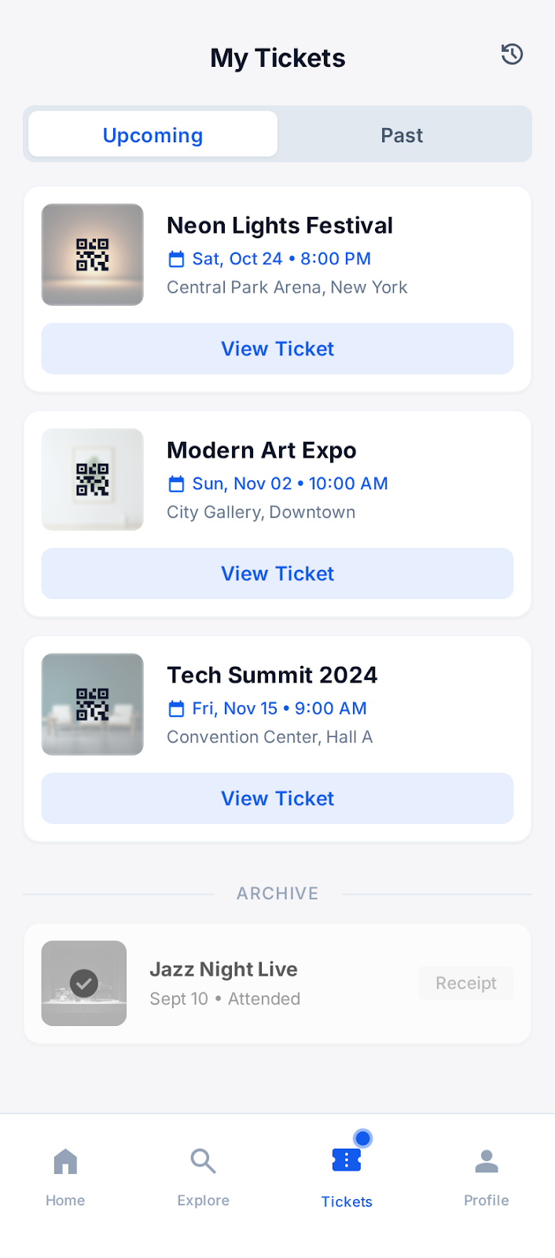Image resolution: width=555 pixels, height=1258 pixels.
Task: Click the Jazz Night Live checkmark thumbnail
Action: point(84,983)
